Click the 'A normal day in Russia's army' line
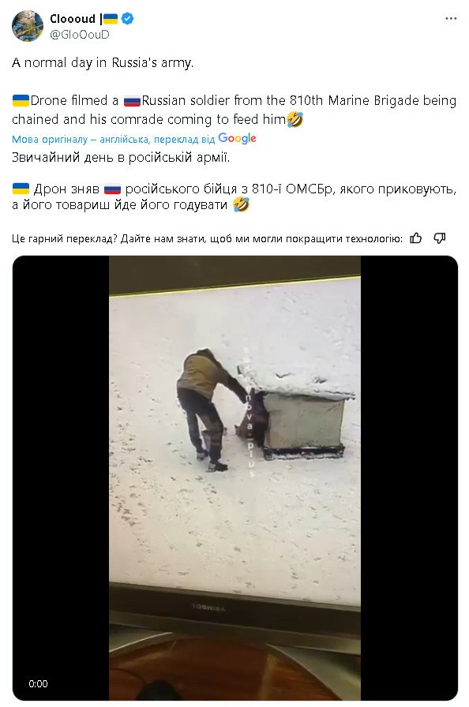This screenshot has width=469, height=707. (103, 62)
